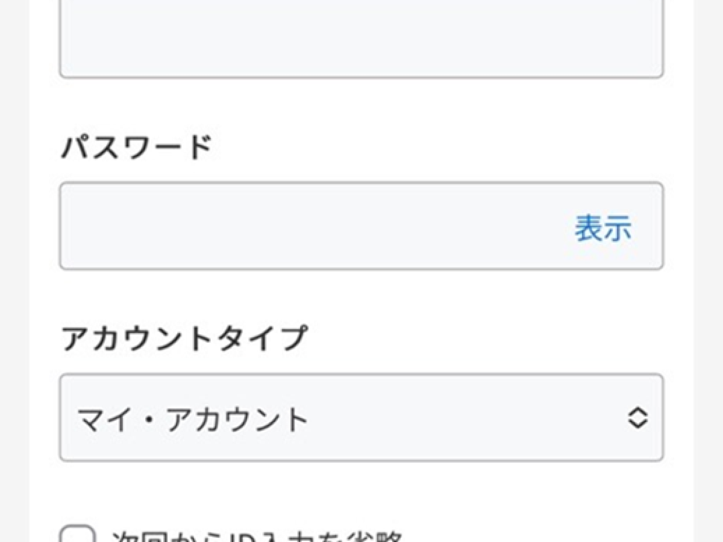Click the combo box sort-arrow indicator
This screenshot has height=542, width=723.
(637, 418)
